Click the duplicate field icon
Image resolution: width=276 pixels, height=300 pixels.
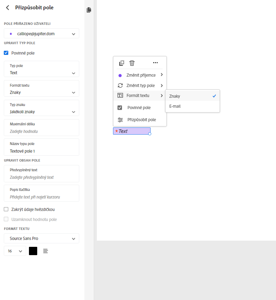(x=121, y=63)
